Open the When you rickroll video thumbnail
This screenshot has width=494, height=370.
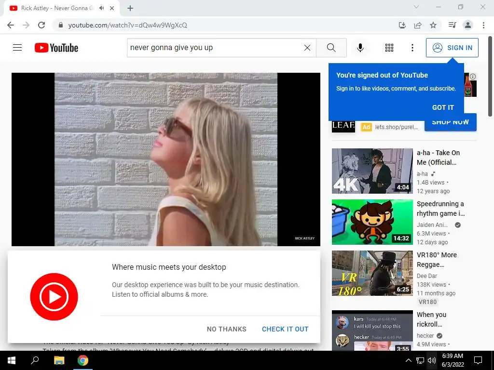372,330
